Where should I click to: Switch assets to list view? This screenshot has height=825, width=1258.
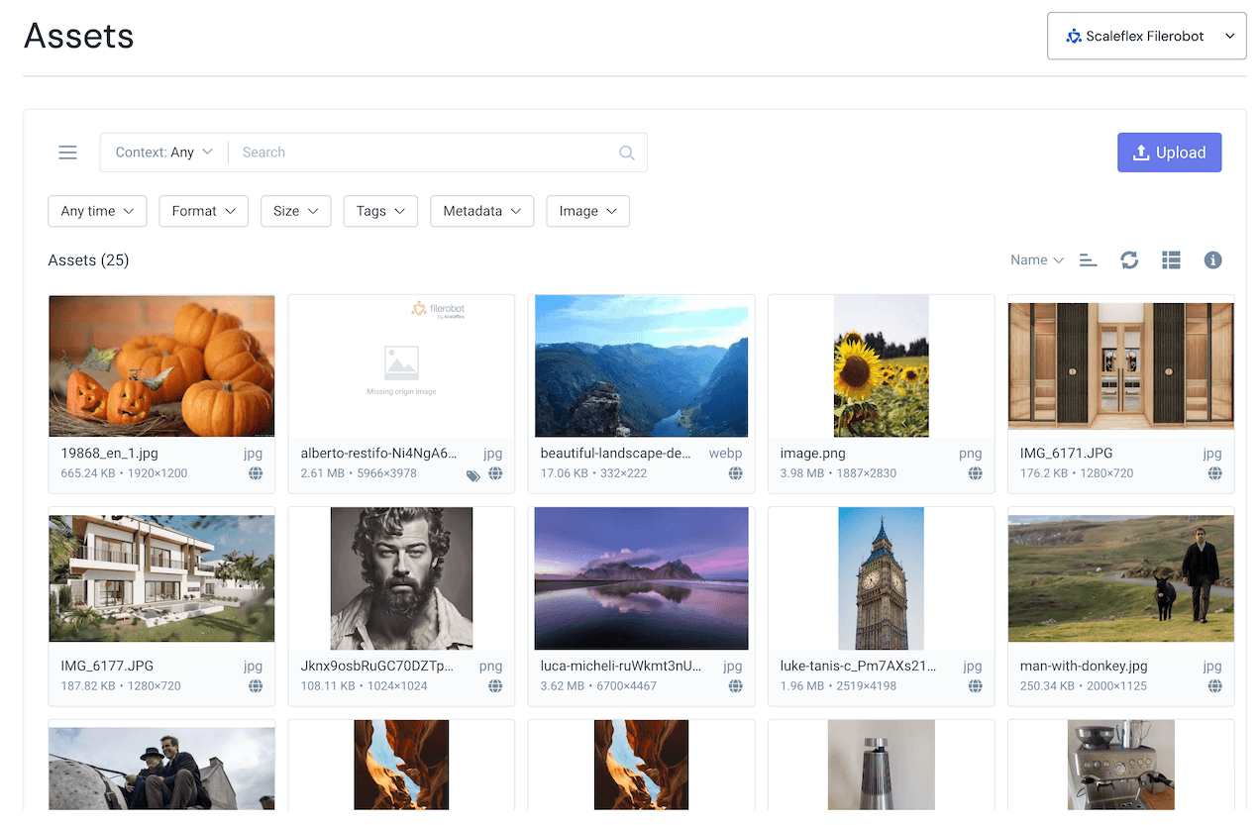1171,259
